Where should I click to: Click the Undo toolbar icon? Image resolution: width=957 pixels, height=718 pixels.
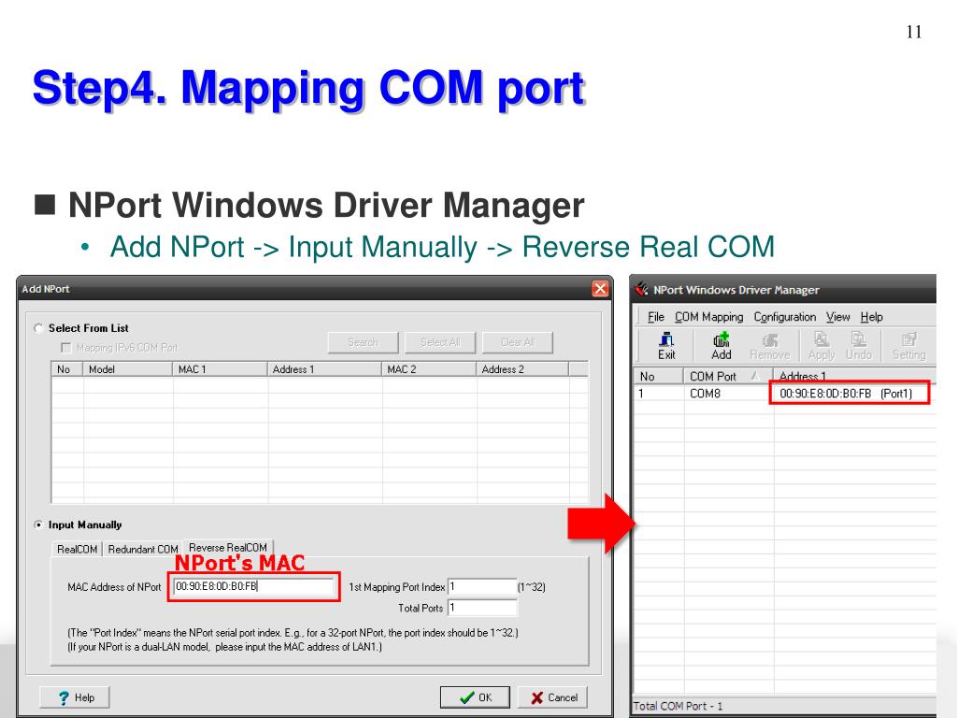point(858,346)
